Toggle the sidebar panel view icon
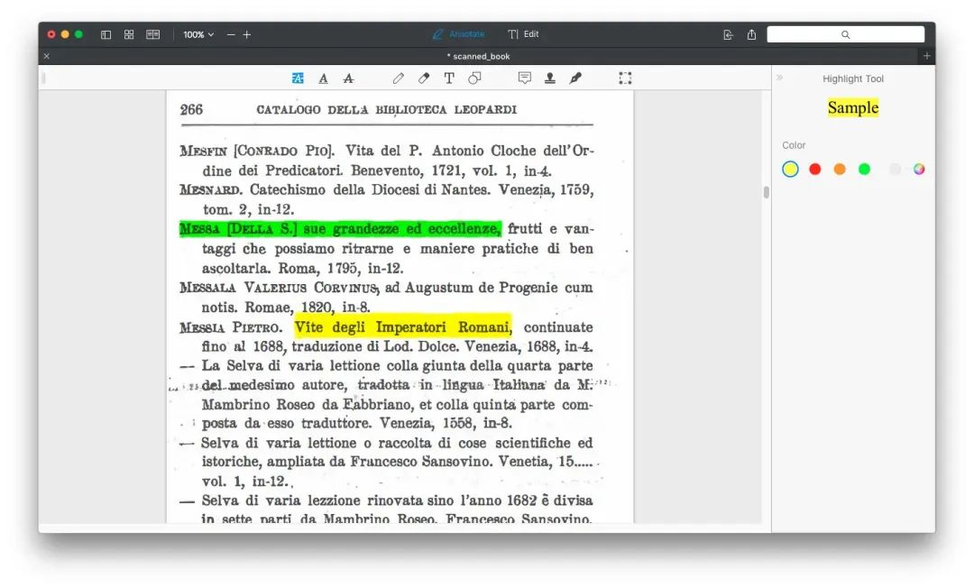The height and width of the screenshot is (588, 974). point(106,35)
